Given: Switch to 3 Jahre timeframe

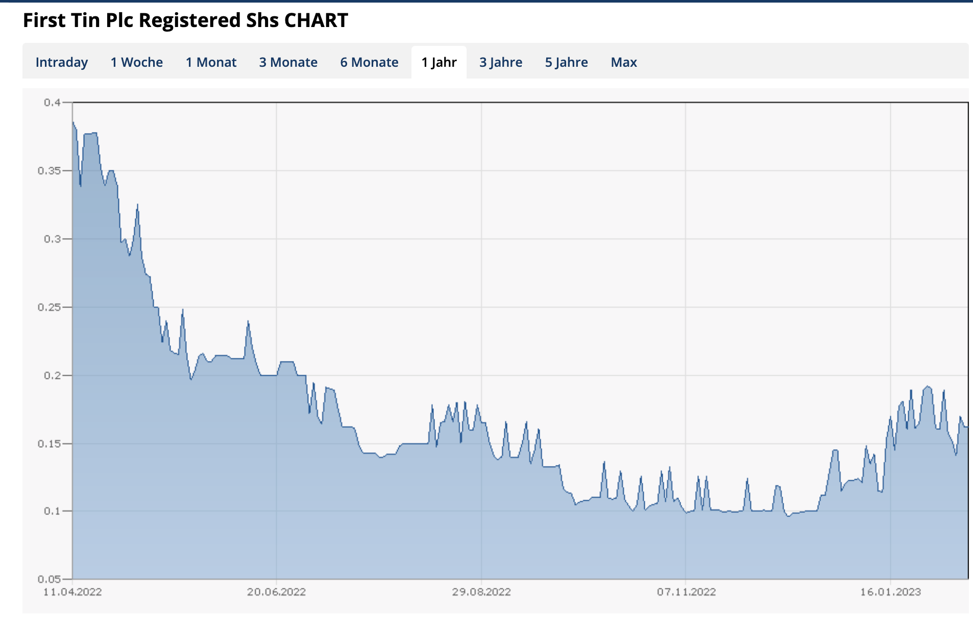Looking at the screenshot, I should click(501, 62).
